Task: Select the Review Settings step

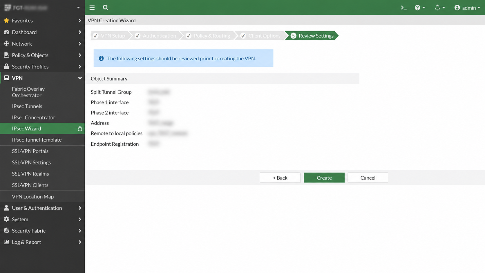Action: pyautogui.click(x=312, y=36)
